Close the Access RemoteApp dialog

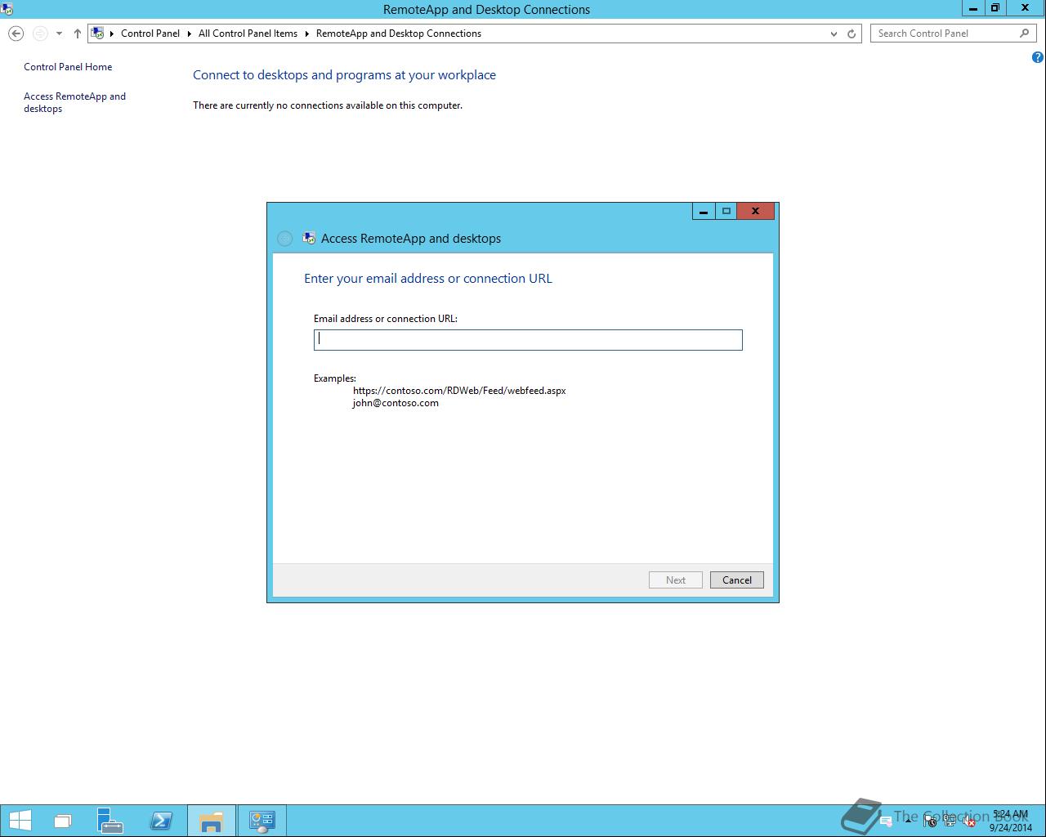tap(756, 211)
